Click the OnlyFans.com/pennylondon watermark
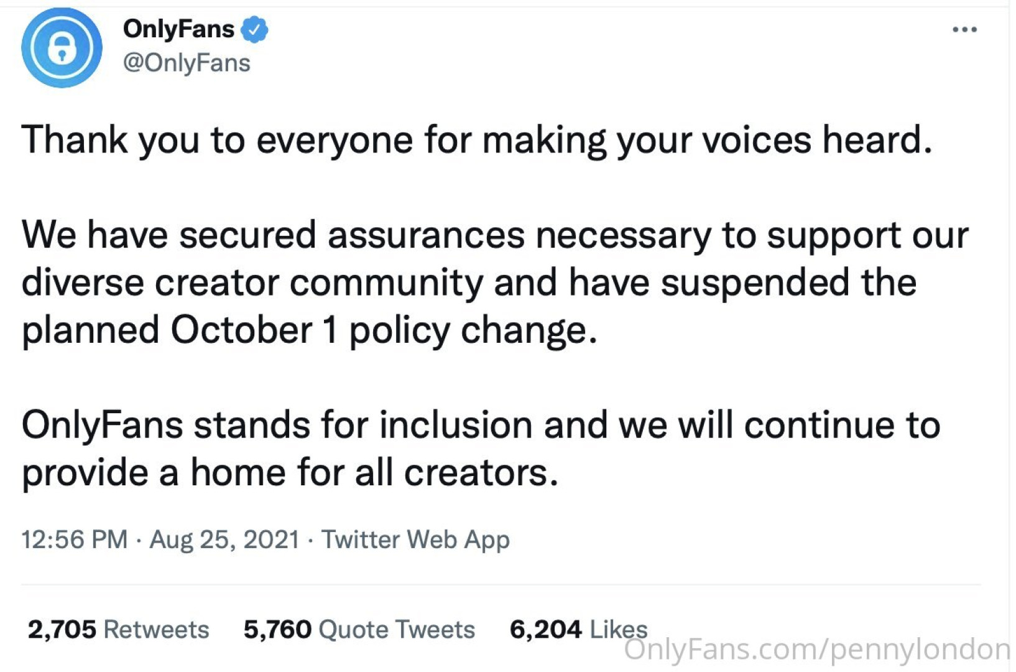The image size is (1016, 672). click(816, 650)
